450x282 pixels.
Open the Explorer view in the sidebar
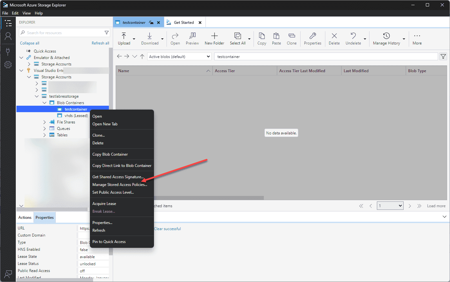(x=8, y=23)
